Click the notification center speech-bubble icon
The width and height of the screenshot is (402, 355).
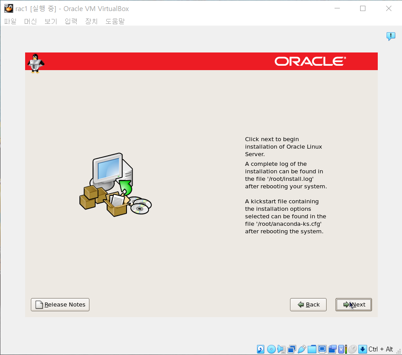pos(391,36)
